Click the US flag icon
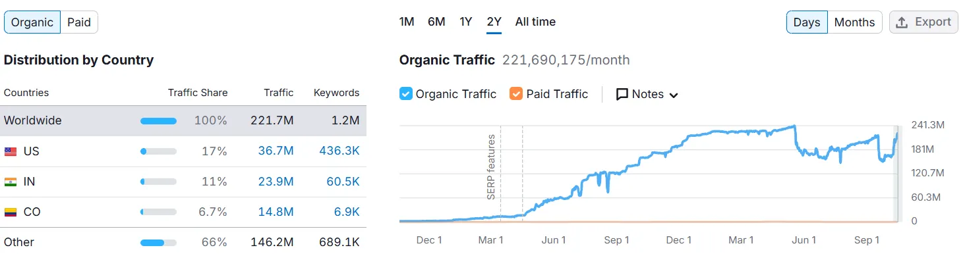The height and width of the screenshot is (254, 967). (x=11, y=151)
